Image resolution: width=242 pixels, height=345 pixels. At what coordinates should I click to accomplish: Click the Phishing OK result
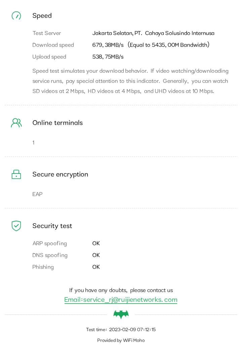[96, 267]
